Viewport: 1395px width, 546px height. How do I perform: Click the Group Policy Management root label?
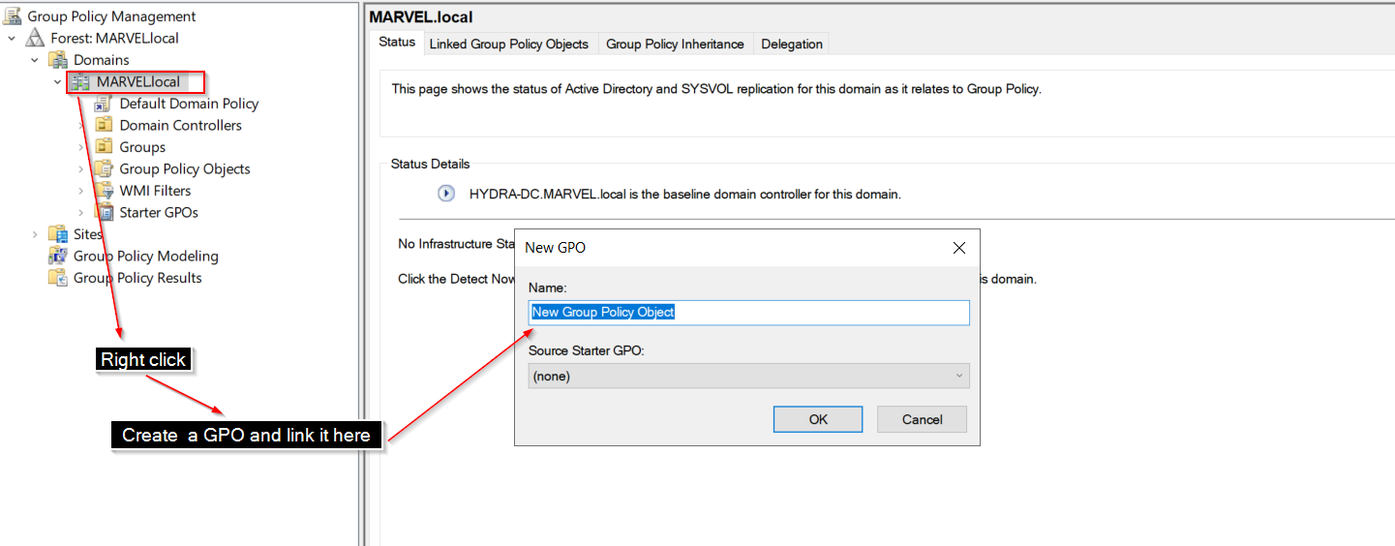111,15
